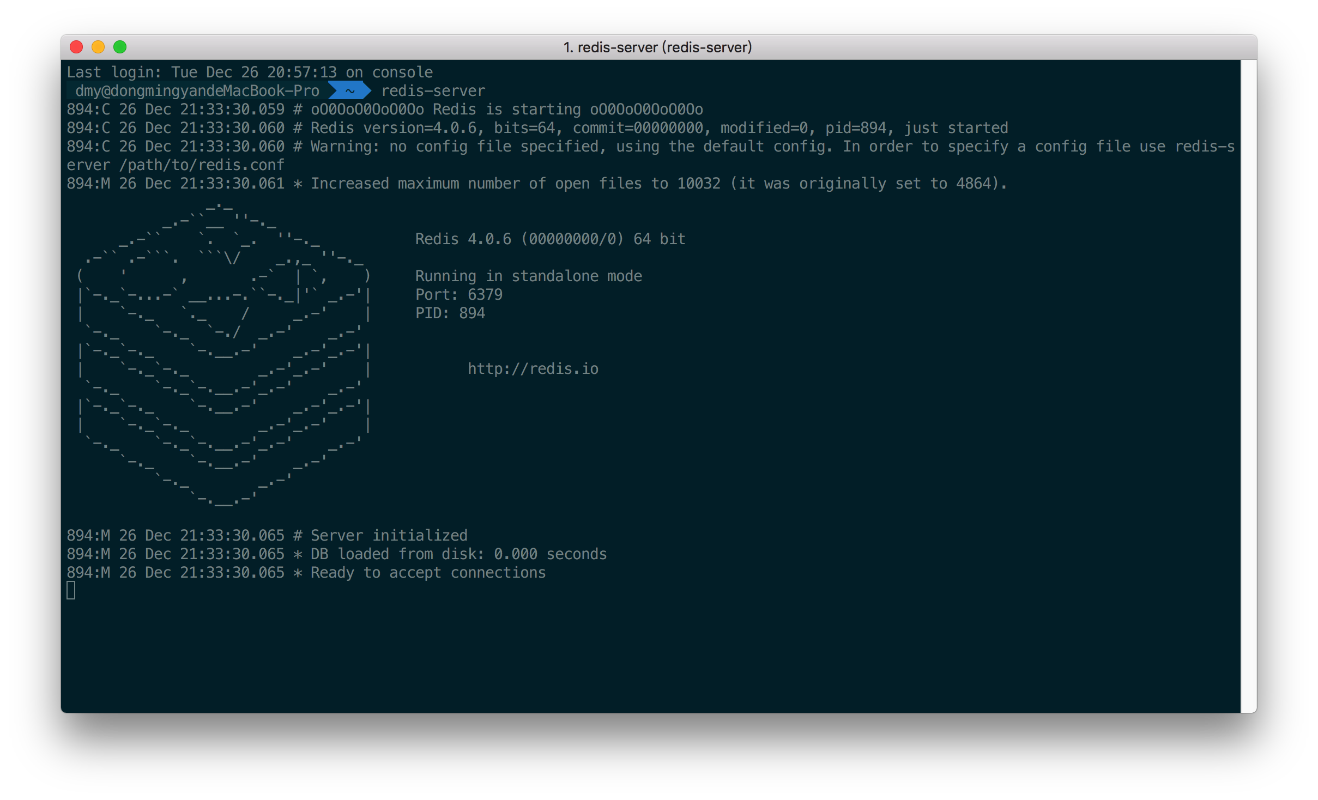This screenshot has height=800, width=1318.
Task: Click the 'Ready to accept connections' log line
Action: click(428, 573)
